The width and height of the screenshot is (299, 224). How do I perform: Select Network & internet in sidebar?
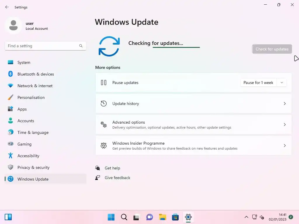[46, 86]
